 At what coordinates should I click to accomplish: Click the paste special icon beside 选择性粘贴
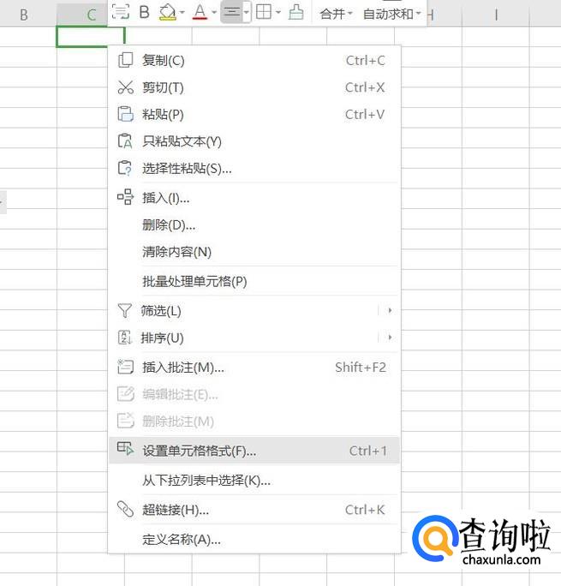(125, 168)
